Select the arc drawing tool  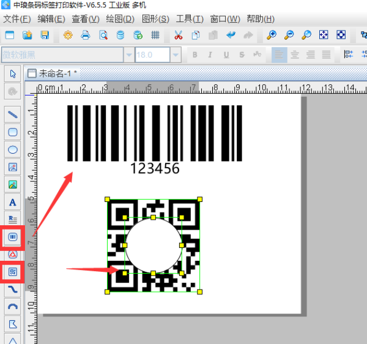pyautogui.click(x=13, y=307)
